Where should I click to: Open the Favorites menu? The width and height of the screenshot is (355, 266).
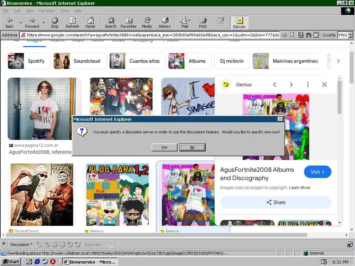[x=47, y=11]
